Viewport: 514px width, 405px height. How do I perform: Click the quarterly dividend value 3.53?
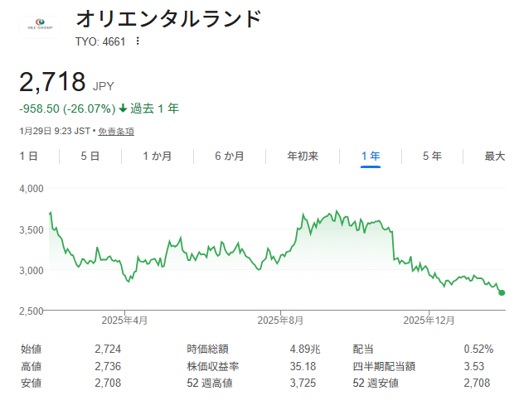(x=474, y=366)
